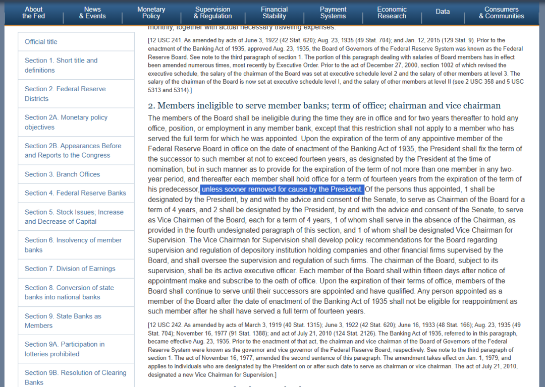This screenshot has height=387, width=545.
Task: Open the Payment Systems menu
Action: (x=333, y=13)
